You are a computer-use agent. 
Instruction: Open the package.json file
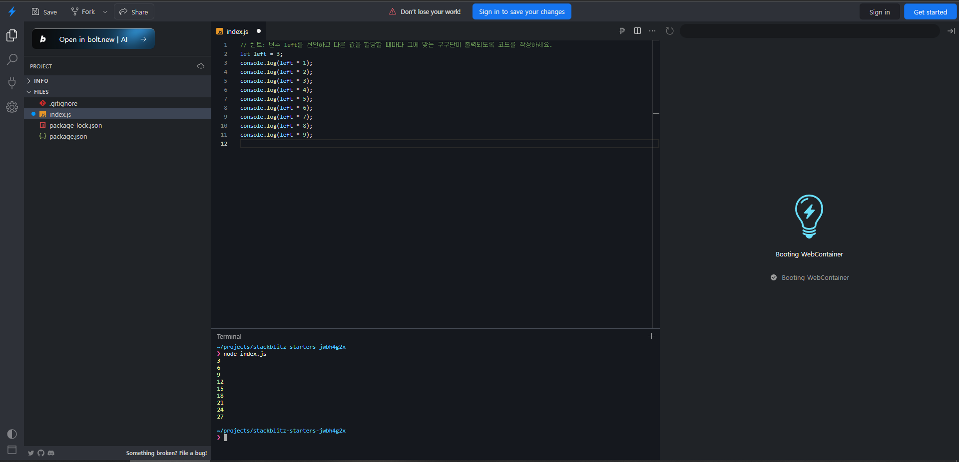coord(117,136)
